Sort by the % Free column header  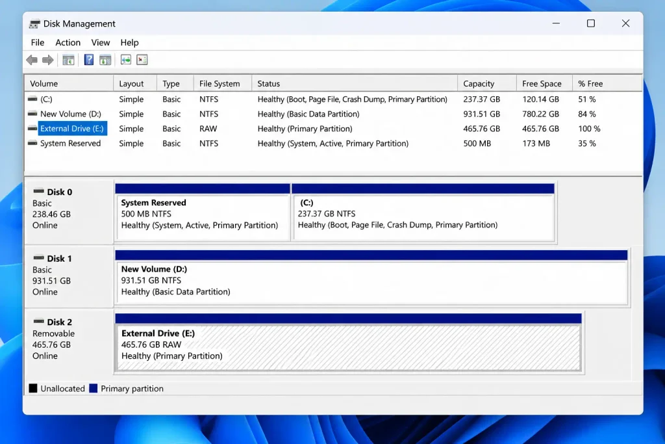tap(607, 84)
